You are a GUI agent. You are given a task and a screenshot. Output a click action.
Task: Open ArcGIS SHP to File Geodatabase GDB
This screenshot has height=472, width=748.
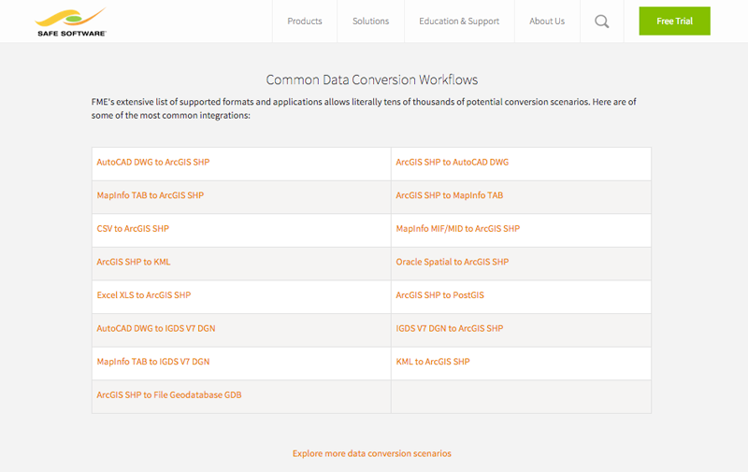click(x=169, y=394)
